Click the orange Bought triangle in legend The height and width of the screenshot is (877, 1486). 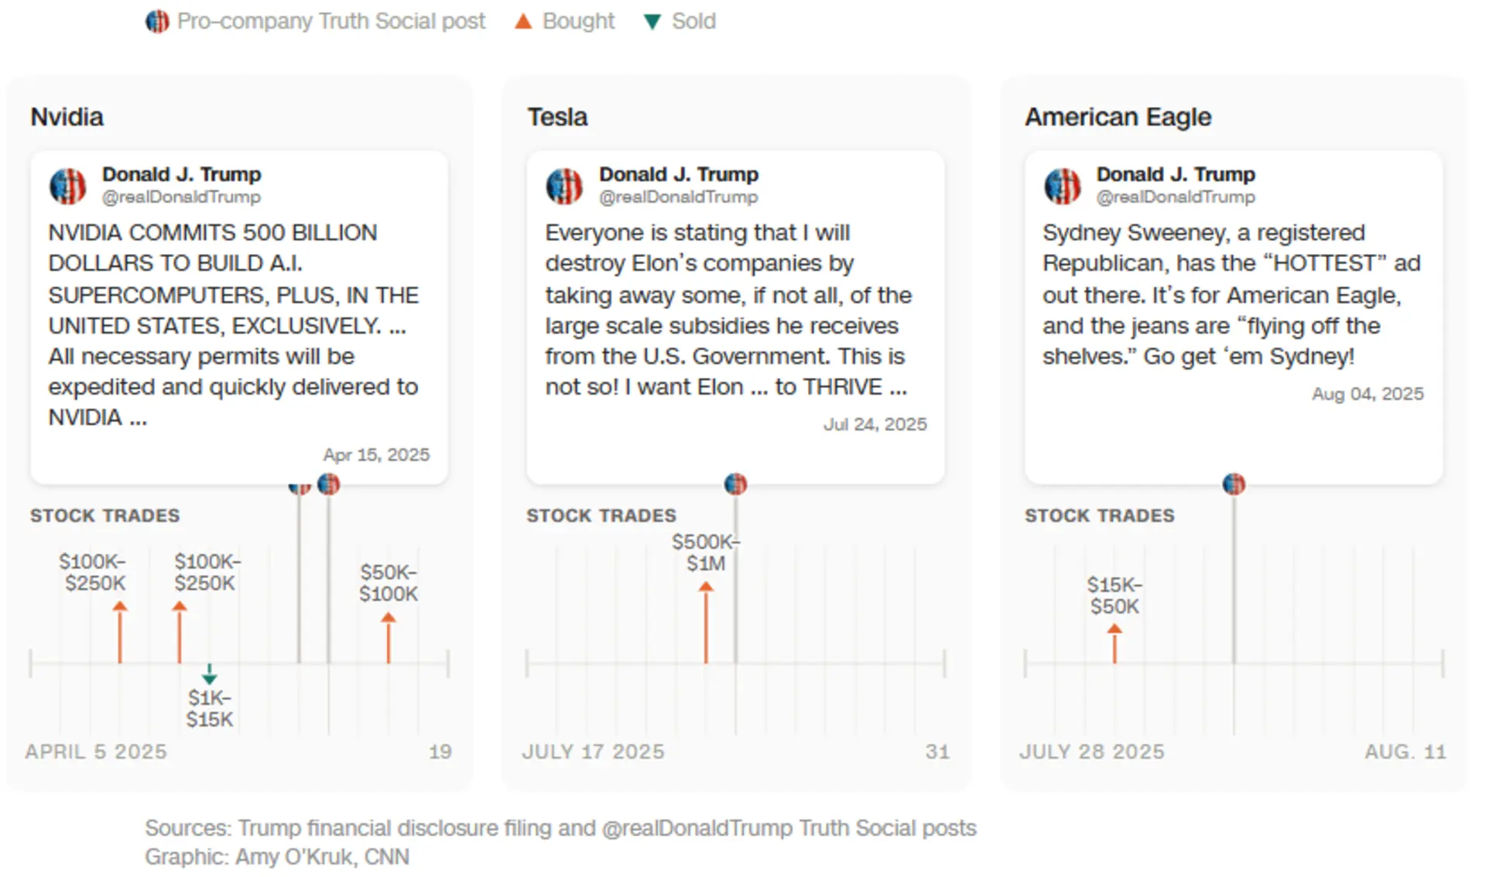pyautogui.click(x=523, y=21)
